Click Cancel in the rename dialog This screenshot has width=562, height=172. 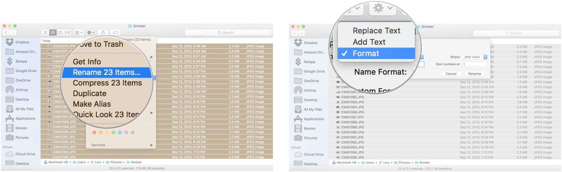tap(451, 74)
